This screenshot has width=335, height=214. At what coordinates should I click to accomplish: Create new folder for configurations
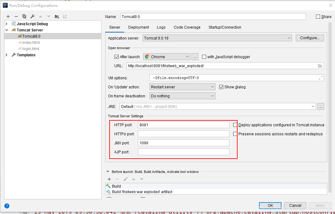click(57, 16)
